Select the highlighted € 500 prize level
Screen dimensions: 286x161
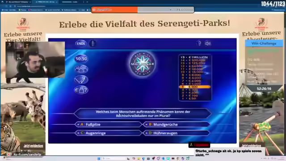195,87
